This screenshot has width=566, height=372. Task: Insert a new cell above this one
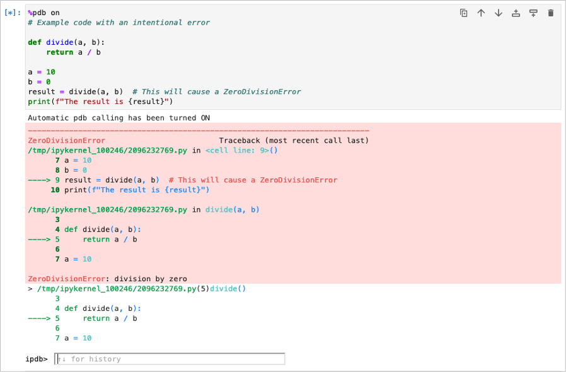516,13
